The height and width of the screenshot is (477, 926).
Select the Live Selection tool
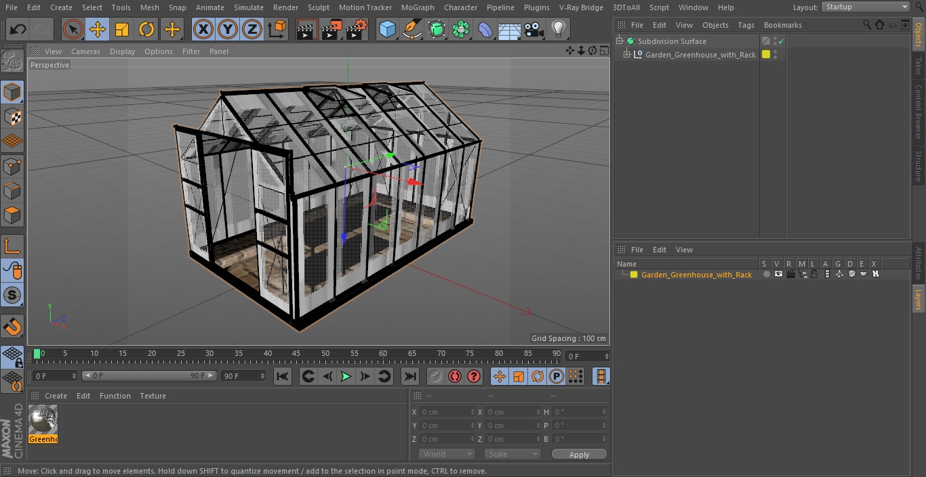73,29
